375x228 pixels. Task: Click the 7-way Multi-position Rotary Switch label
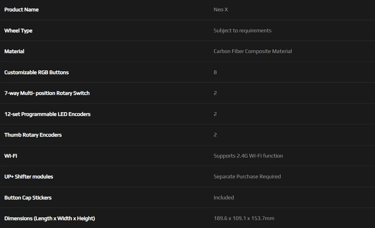tap(47, 93)
